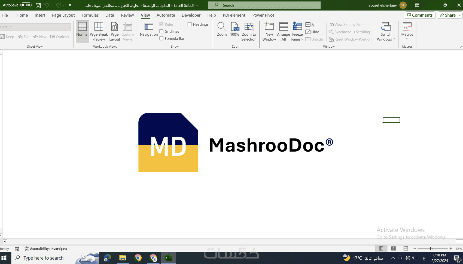Zoom in with the plus button

[x=451, y=248]
